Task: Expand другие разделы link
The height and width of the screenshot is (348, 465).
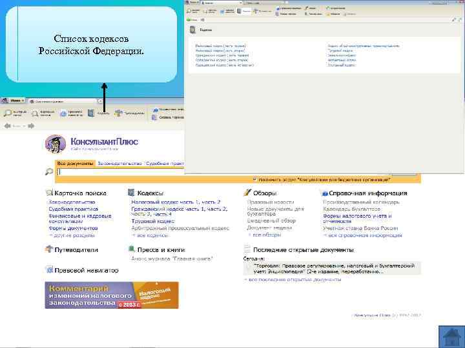Action: [72, 235]
